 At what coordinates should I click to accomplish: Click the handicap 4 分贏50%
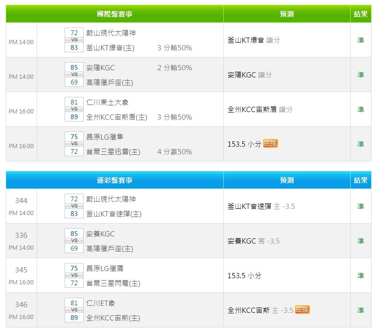pyautogui.click(x=174, y=151)
